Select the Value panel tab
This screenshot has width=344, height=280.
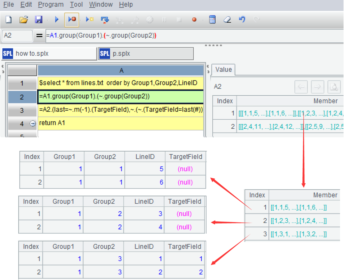(x=223, y=70)
